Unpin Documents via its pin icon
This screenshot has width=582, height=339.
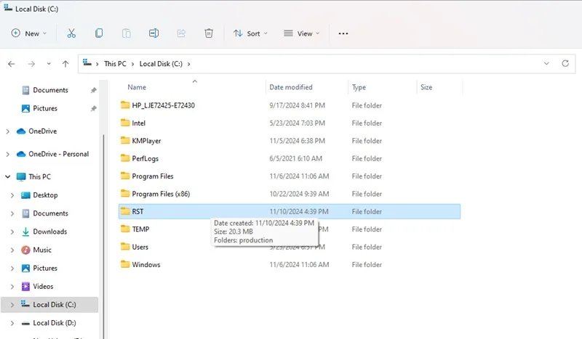(94, 90)
